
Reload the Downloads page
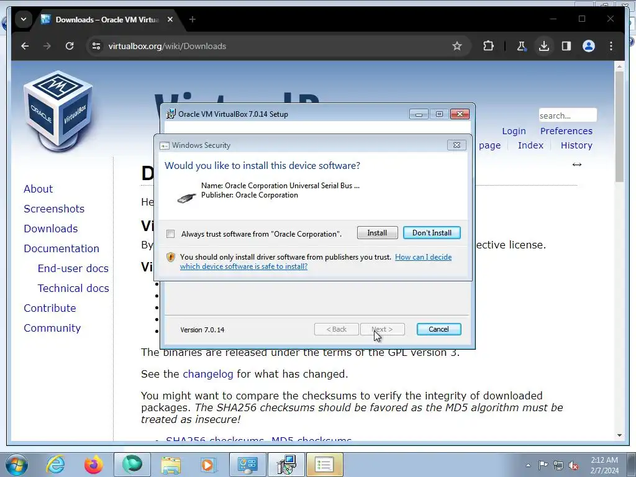point(70,46)
